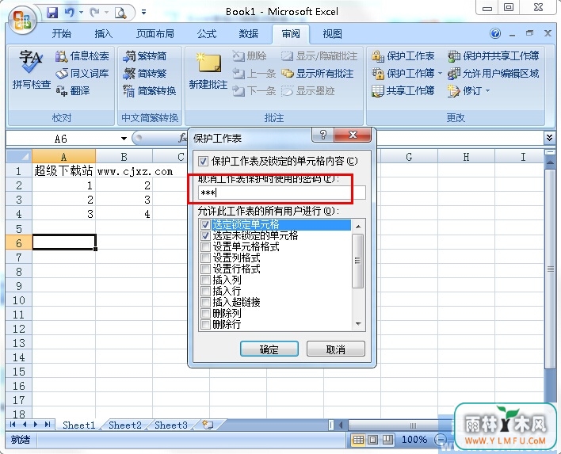561x454 pixels.
Task: Open Thesaurus (同义词库)
Action: click(82, 74)
